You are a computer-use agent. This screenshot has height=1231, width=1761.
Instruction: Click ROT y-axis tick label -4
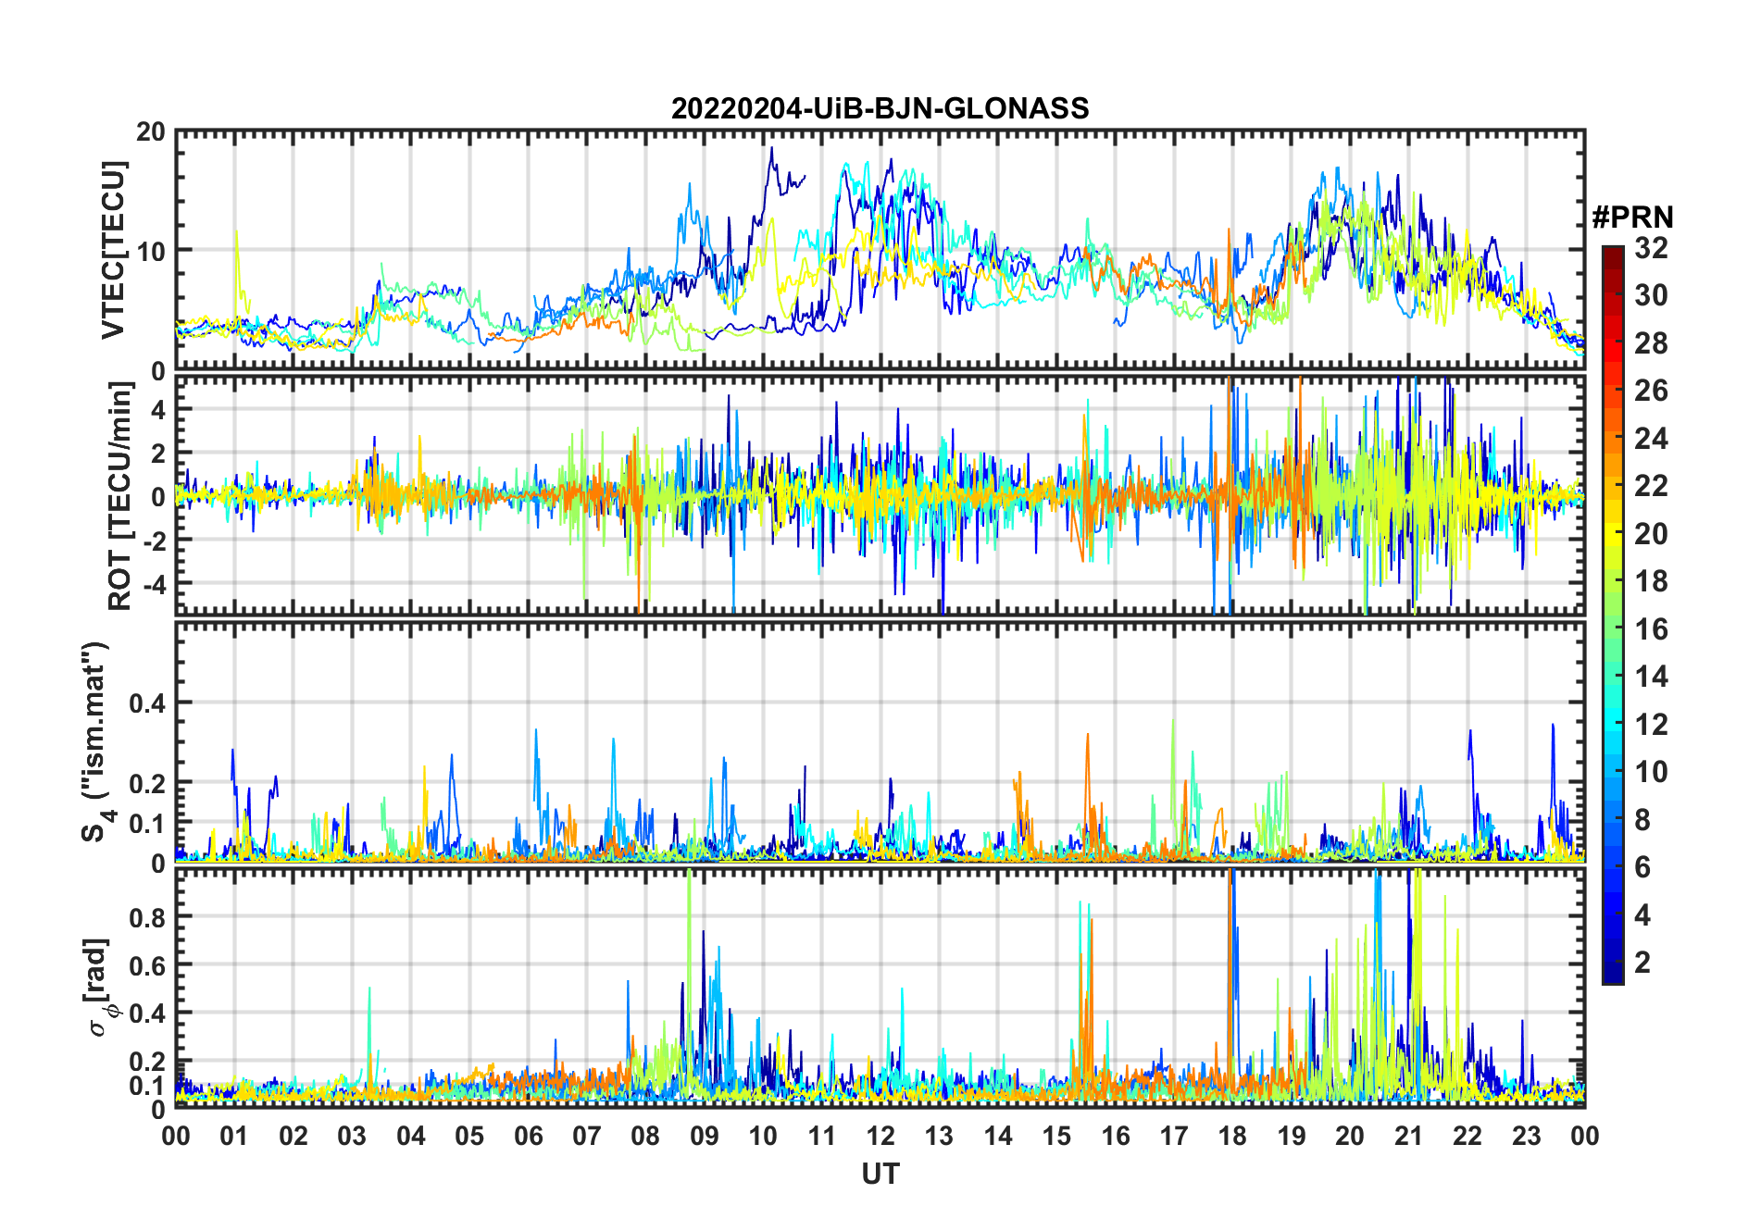tap(154, 584)
